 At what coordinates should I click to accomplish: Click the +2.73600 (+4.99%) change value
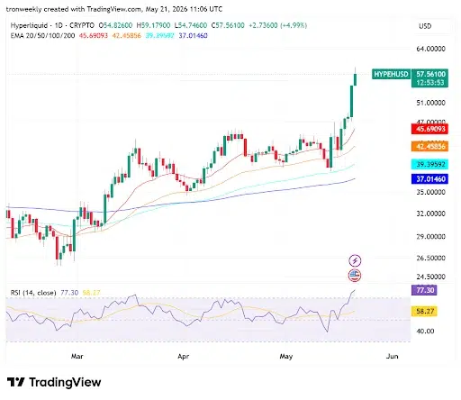click(x=278, y=25)
